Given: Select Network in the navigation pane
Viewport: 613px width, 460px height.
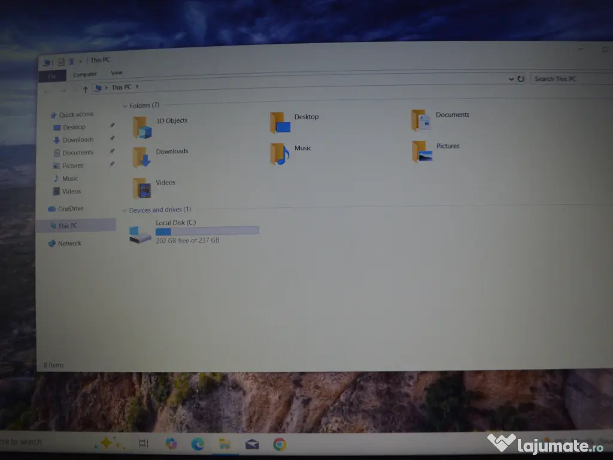Looking at the screenshot, I should coord(69,243).
